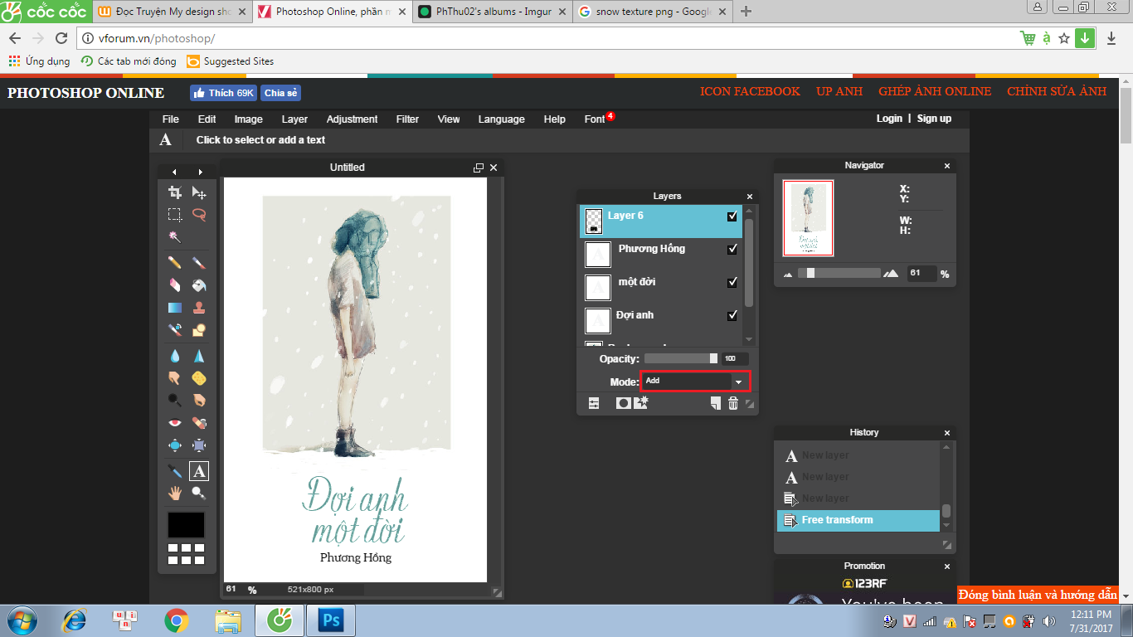Select the Marquee selection tool
1133x637 pixels.
[x=175, y=215]
